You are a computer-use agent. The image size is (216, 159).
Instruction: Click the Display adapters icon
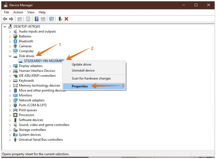point(15,66)
